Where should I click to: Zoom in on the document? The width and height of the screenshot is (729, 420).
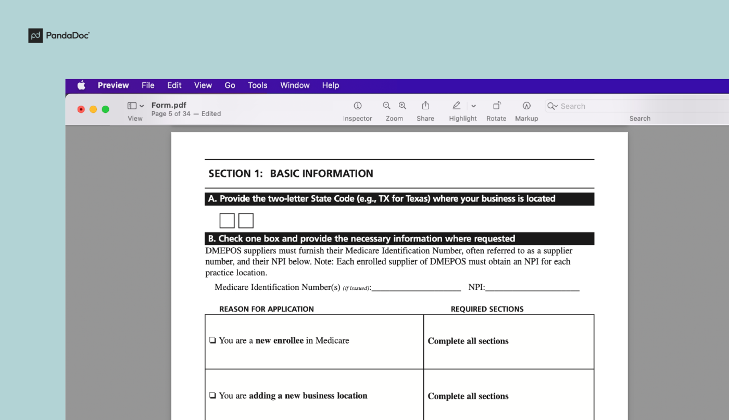pos(402,105)
